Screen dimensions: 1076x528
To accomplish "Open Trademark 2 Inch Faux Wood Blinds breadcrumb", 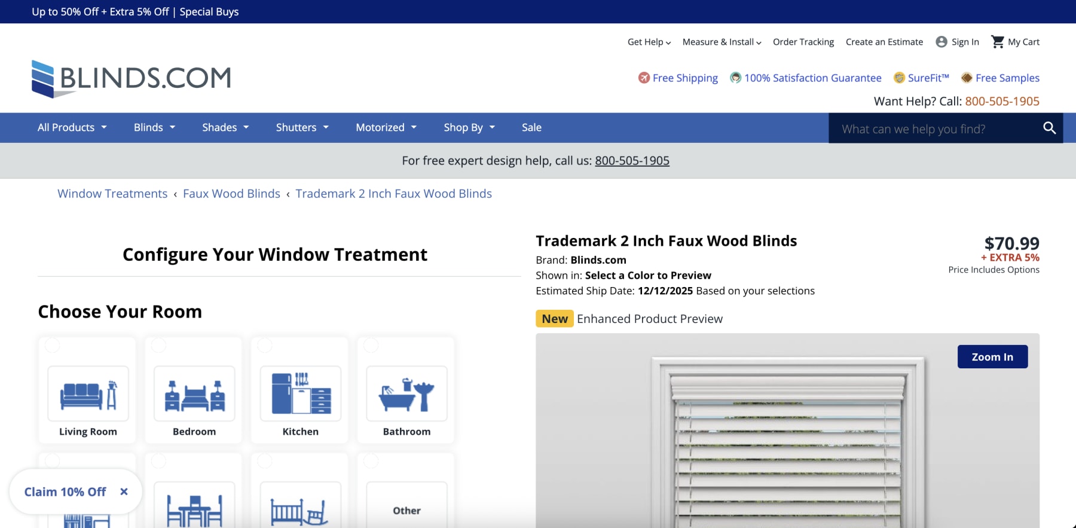I will pos(393,194).
